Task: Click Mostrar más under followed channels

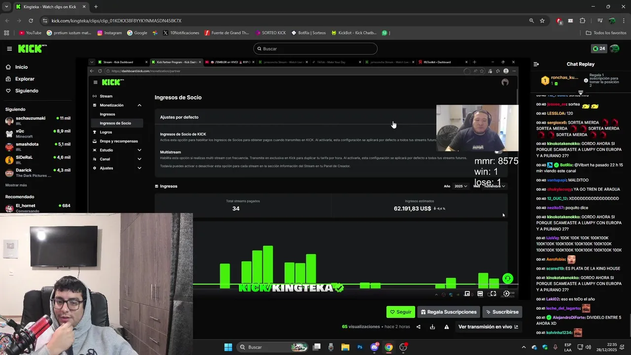Action: click(x=16, y=185)
